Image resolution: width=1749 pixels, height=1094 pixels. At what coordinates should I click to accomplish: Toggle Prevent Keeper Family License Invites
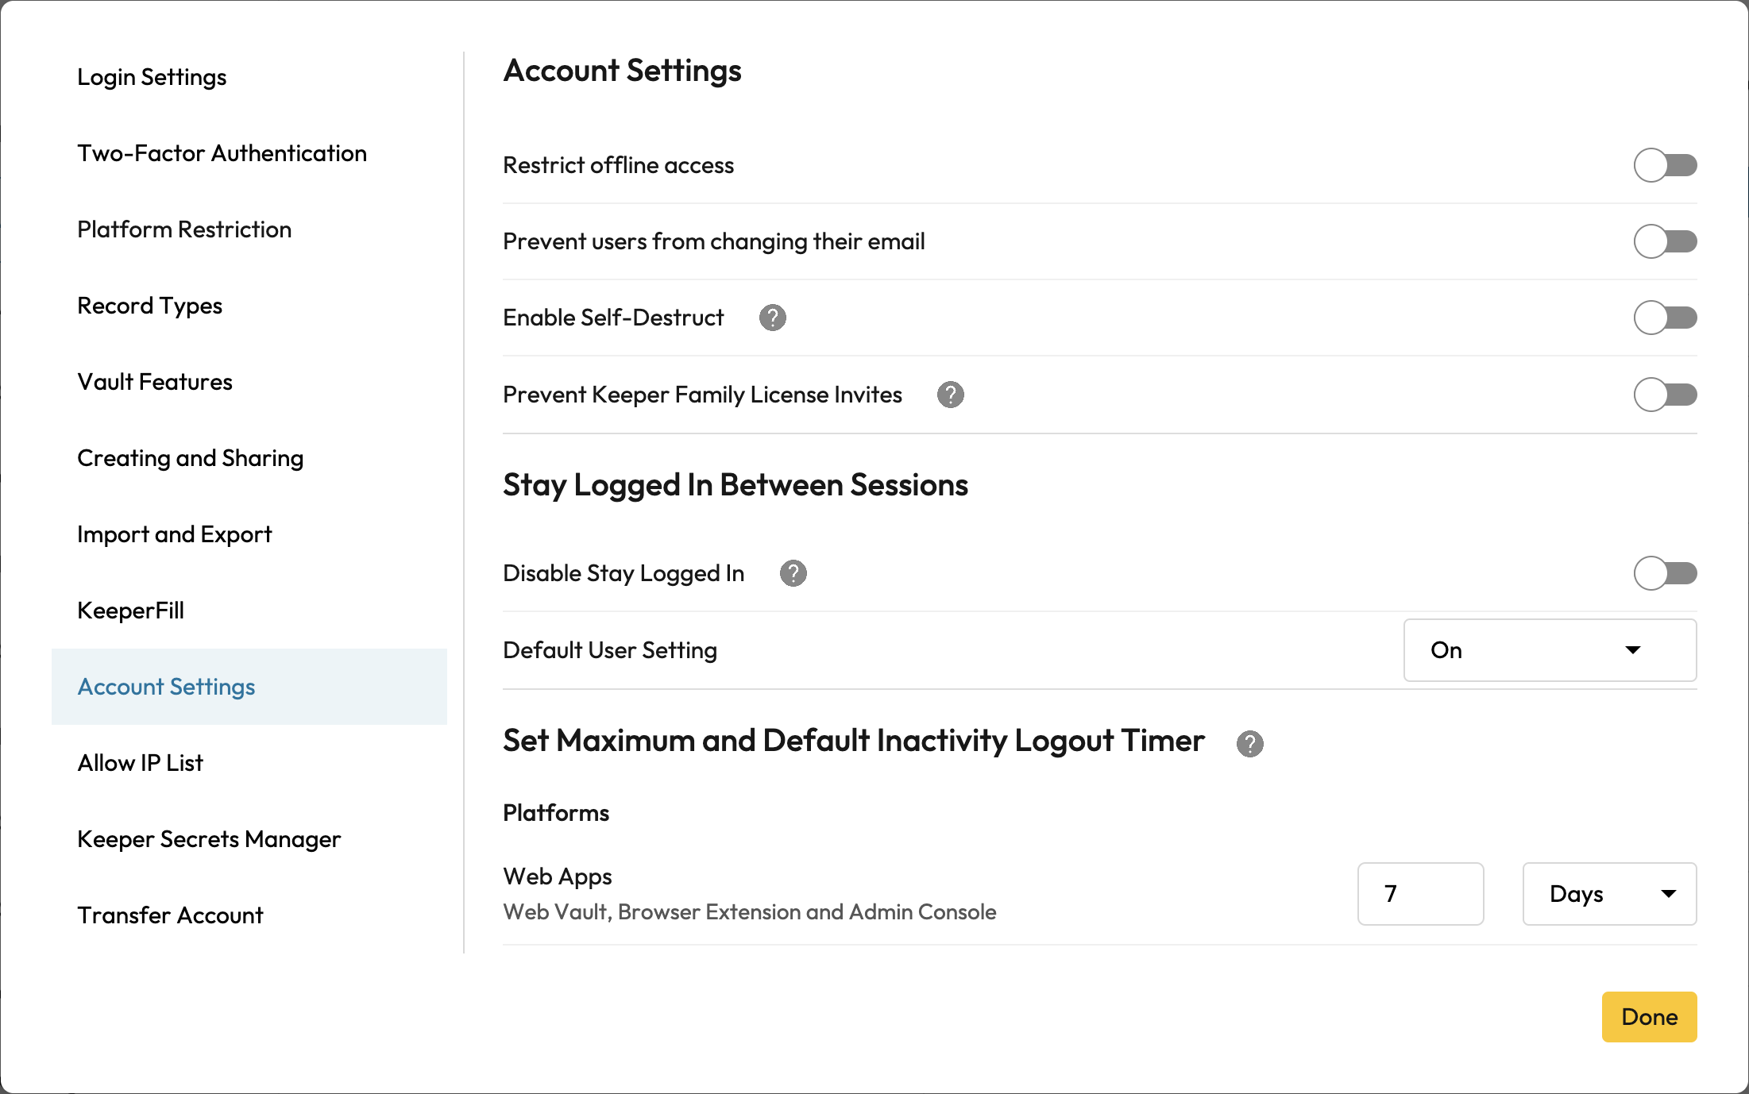pos(1665,395)
